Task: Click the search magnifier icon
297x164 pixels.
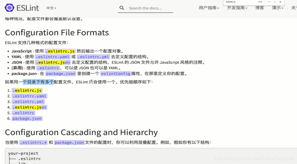Action: tap(122, 8)
